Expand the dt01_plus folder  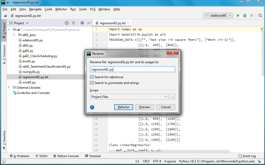[13, 34]
